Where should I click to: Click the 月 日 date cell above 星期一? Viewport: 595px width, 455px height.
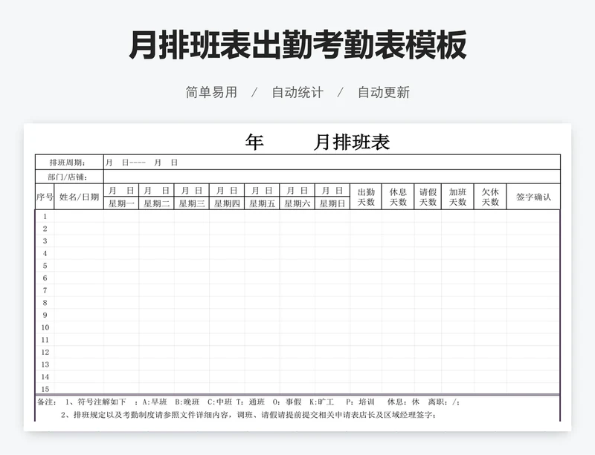(x=121, y=190)
